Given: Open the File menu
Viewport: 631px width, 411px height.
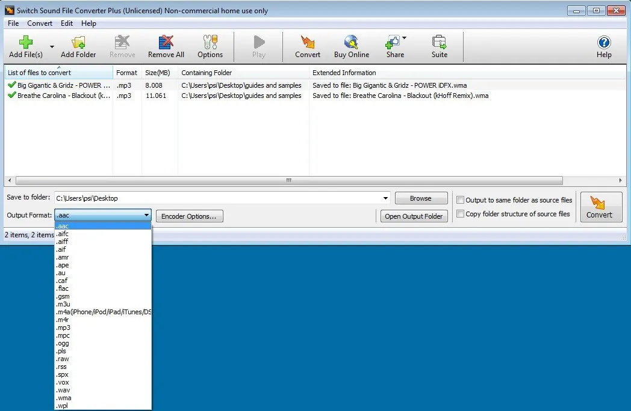Looking at the screenshot, I should click(x=13, y=23).
